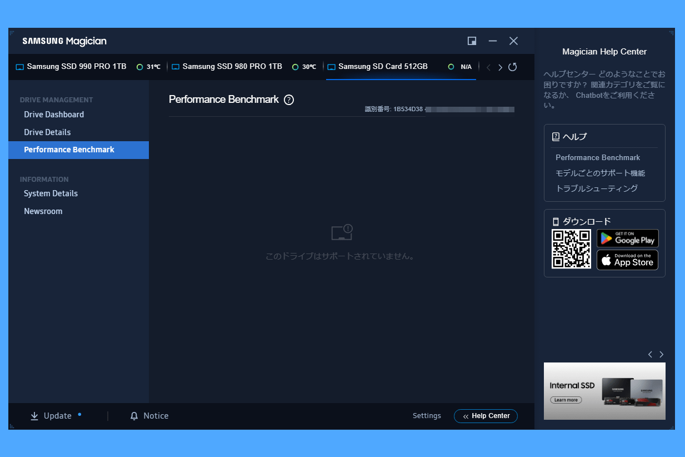
Task: Click the compact window mode icon
Action: tap(472, 41)
